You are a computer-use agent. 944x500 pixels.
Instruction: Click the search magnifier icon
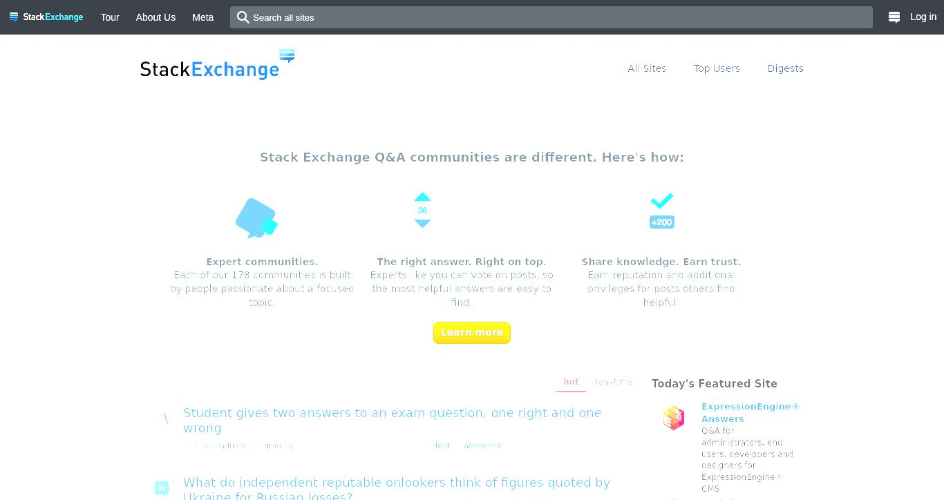click(x=243, y=17)
